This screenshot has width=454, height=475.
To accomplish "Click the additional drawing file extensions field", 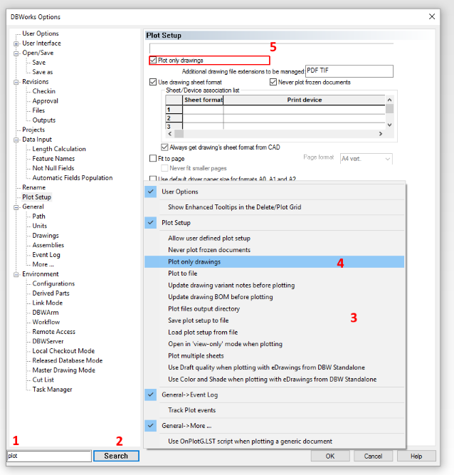I will pyautogui.click(x=349, y=71).
